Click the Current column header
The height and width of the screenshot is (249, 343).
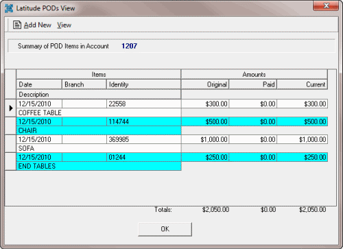303,84
